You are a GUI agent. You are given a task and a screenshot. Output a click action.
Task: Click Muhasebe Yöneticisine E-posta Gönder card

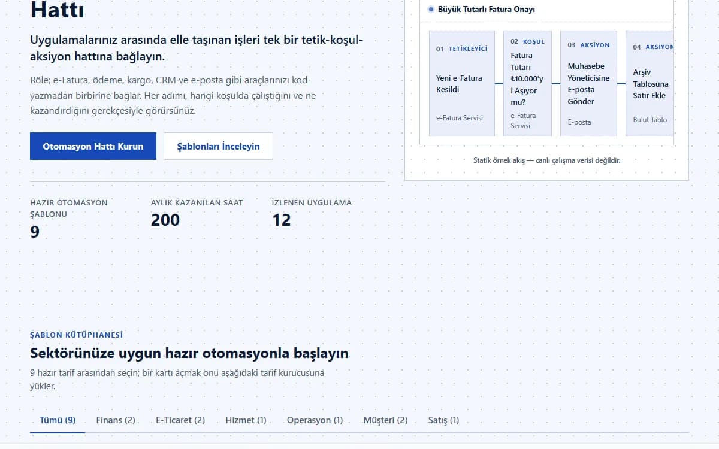(x=588, y=83)
